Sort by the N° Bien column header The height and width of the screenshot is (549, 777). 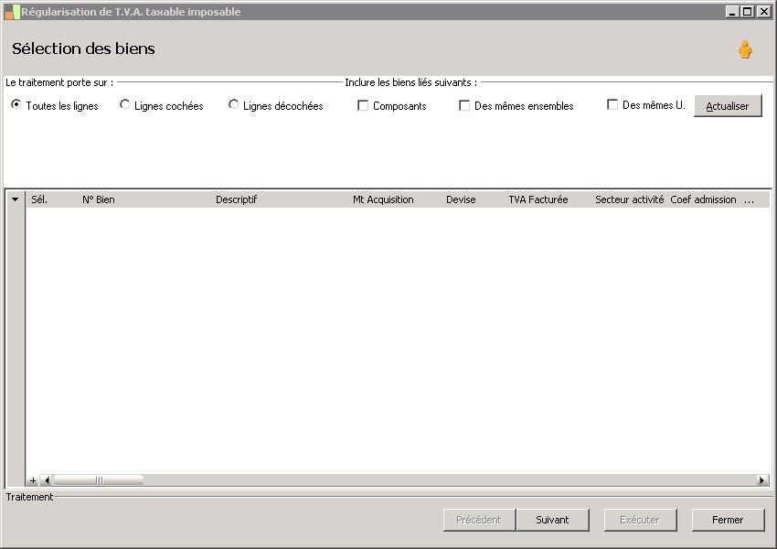coord(99,199)
